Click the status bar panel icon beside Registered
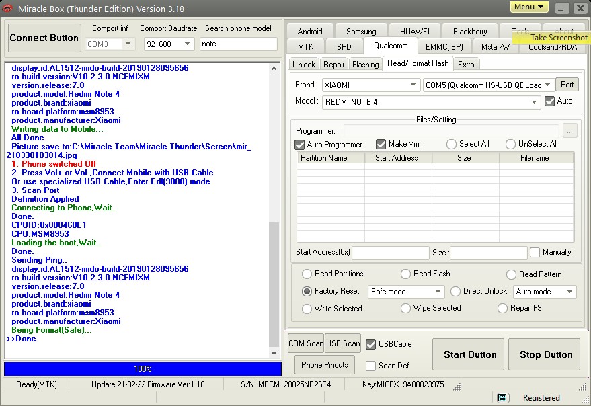591x406 pixels. point(502,397)
